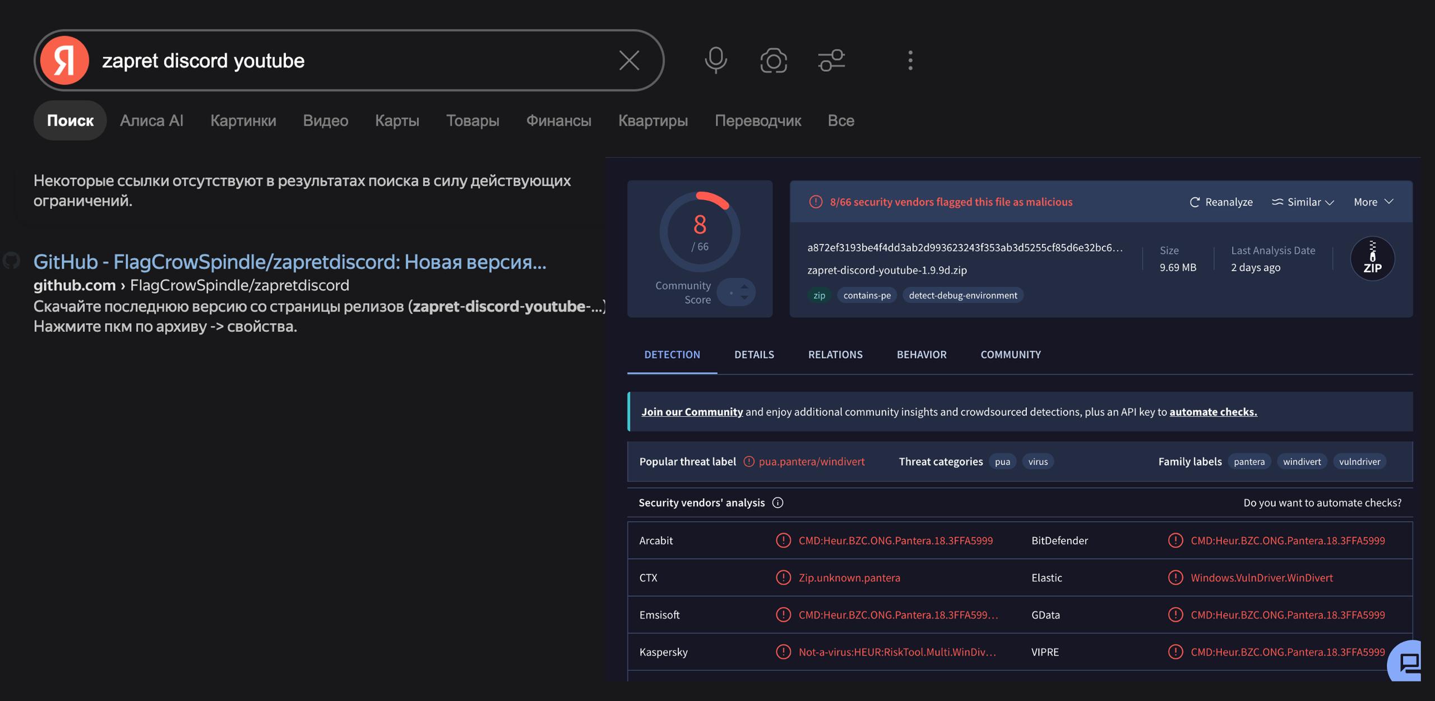Click Do you want to automate checks?
The image size is (1435, 701).
(x=1322, y=503)
